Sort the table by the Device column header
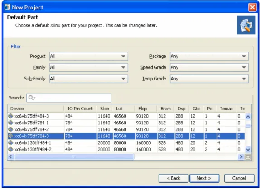This screenshot has width=260, height=189. [36, 109]
